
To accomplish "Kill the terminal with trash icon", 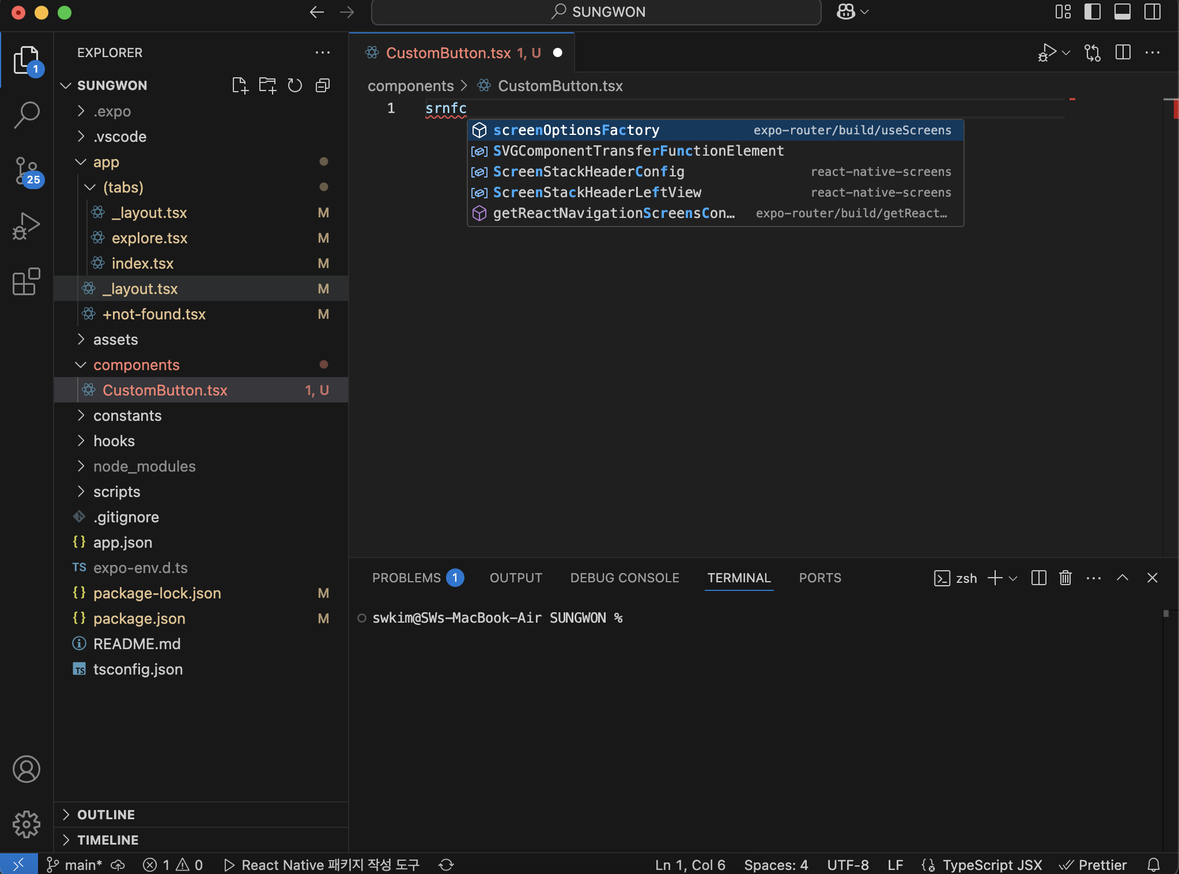I will pos(1065,578).
